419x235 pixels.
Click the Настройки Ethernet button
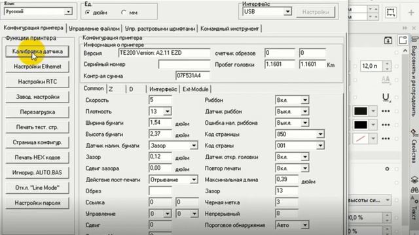tap(37, 67)
